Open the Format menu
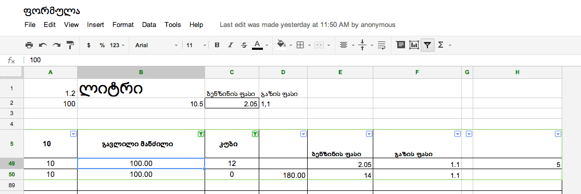The height and width of the screenshot is (194, 581). 123,25
